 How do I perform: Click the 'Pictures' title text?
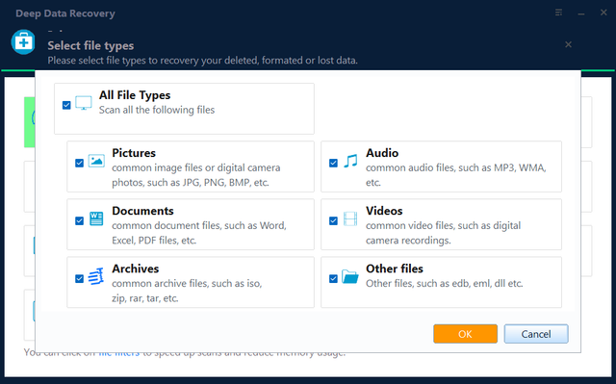coord(134,153)
